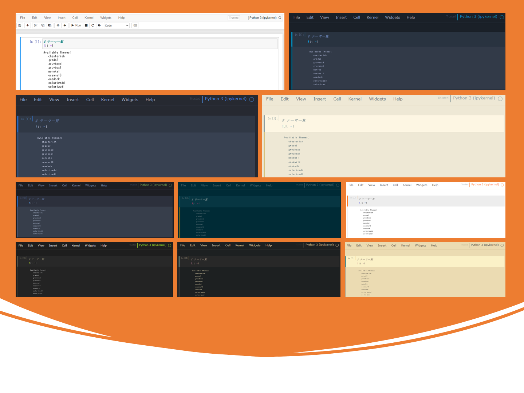Interrupt the kernel with the stop square icon

tap(86, 25)
